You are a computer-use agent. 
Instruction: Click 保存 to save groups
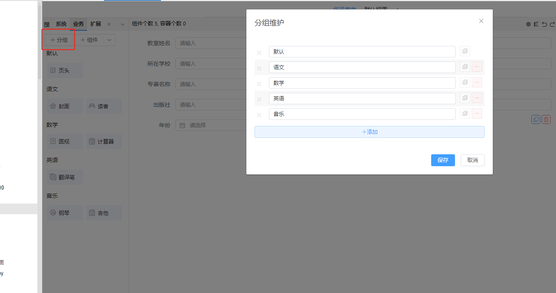[443, 160]
